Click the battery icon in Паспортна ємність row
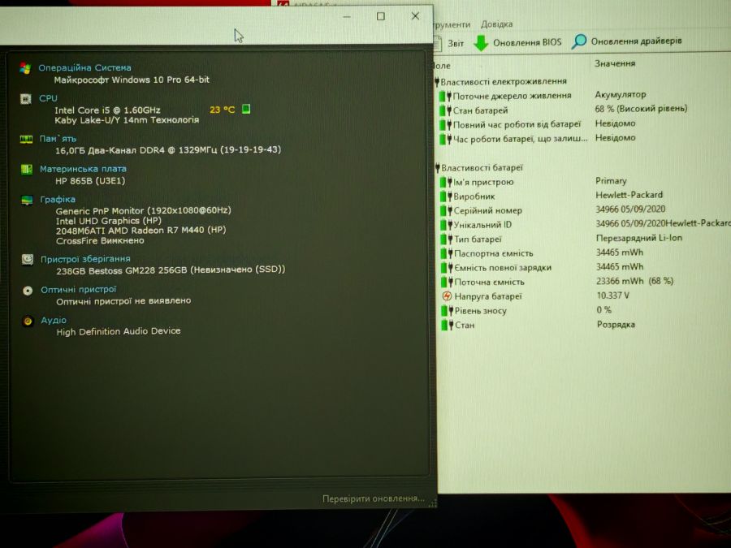This screenshot has height=548, width=731. (x=447, y=253)
